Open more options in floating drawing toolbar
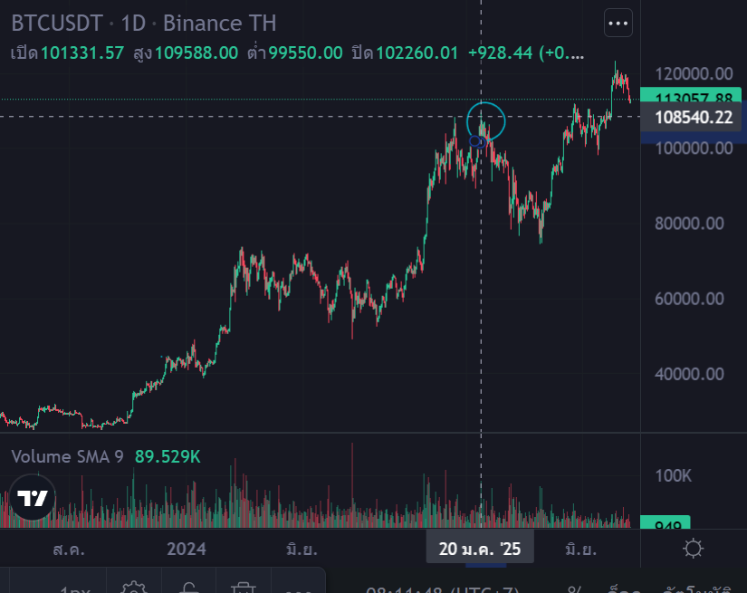This screenshot has width=747, height=593. [299, 588]
